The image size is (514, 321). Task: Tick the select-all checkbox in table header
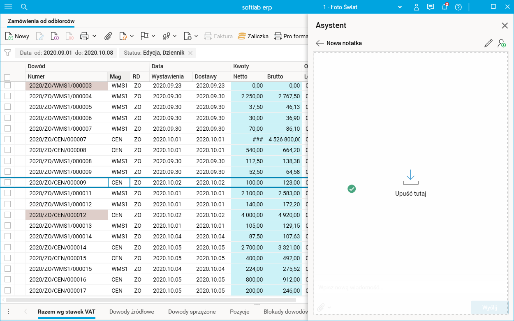(x=7, y=77)
